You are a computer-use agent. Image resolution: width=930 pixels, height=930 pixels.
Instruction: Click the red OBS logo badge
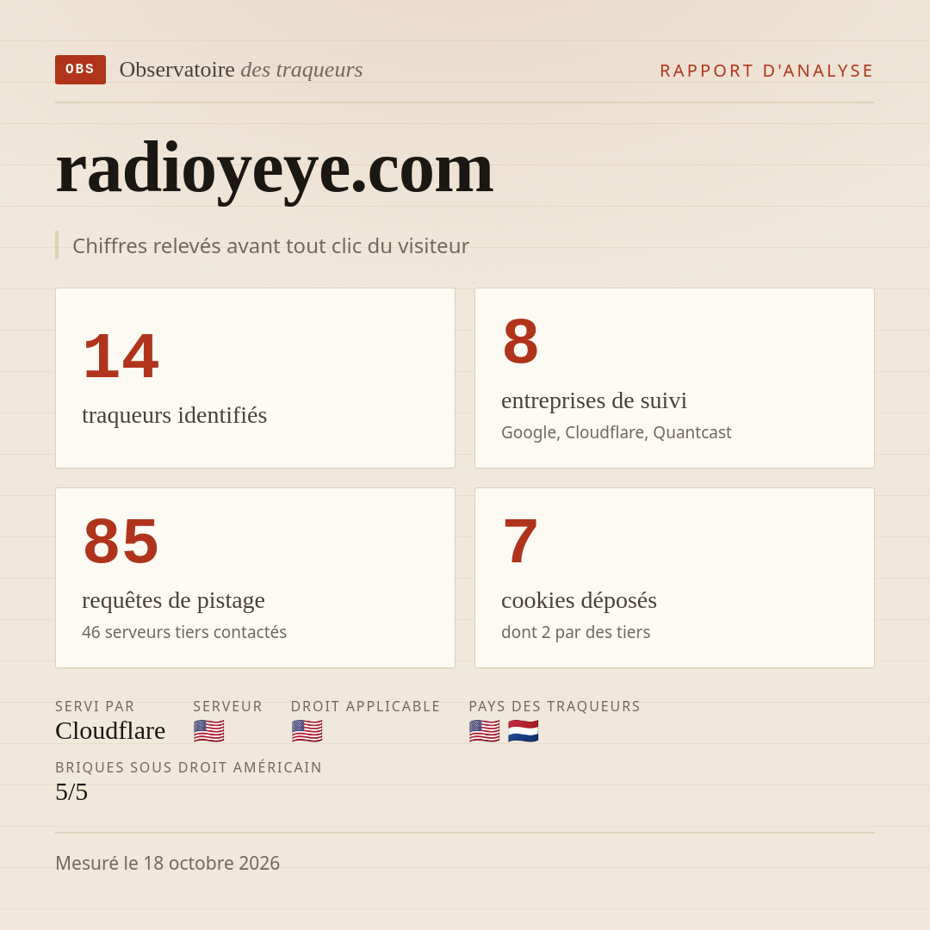pyautogui.click(x=81, y=70)
